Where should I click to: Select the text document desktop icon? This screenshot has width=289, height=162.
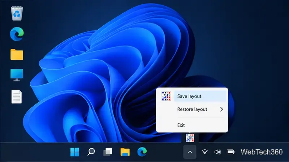click(x=17, y=97)
